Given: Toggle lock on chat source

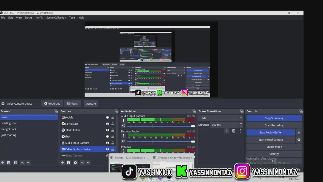Looking at the screenshot, I should 113,136.
